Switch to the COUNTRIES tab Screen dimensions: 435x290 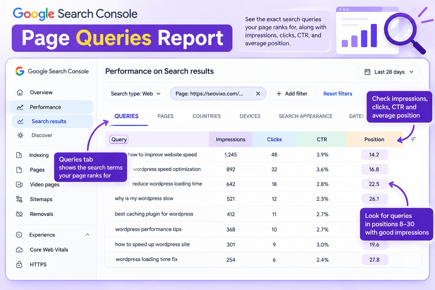206,116
